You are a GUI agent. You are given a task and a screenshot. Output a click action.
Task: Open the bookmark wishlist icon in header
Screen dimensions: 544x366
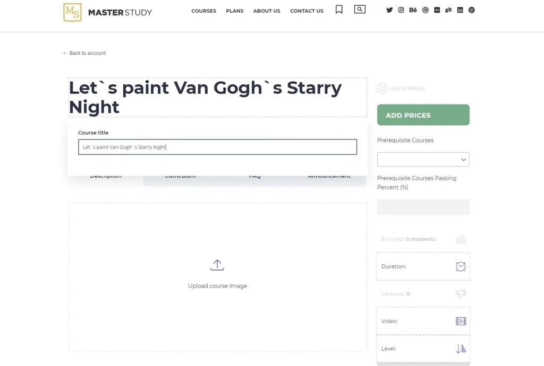[x=339, y=10]
